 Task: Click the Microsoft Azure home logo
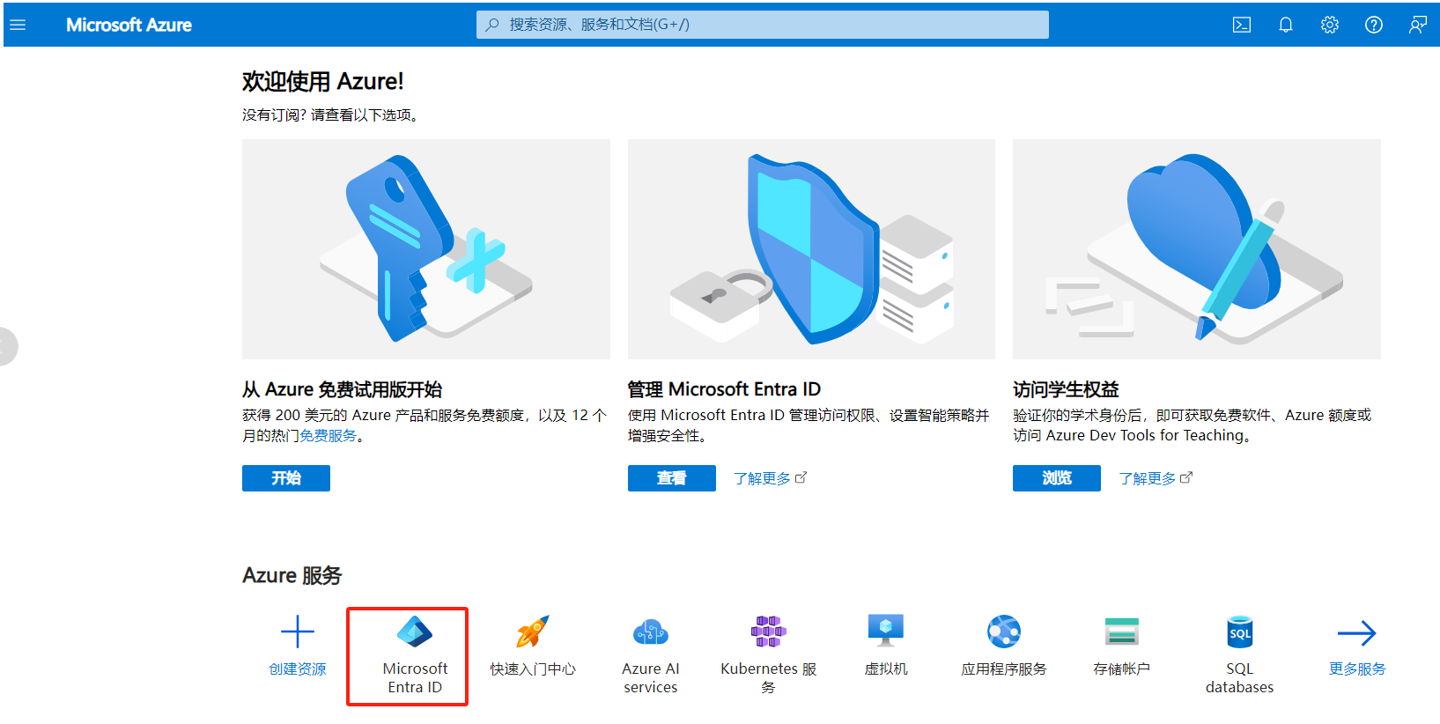point(129,25)
